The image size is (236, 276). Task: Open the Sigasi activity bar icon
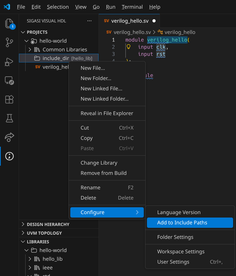point(9,156)
